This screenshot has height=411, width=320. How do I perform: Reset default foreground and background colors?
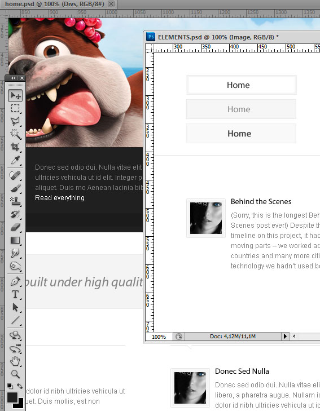tap(10, 386)
